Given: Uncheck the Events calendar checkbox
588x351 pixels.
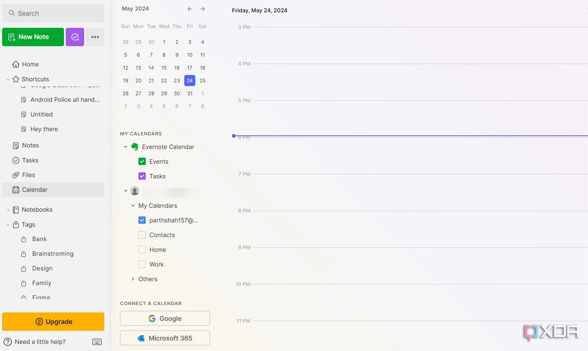Looking at the screenshot, I should tap(142, 161).
